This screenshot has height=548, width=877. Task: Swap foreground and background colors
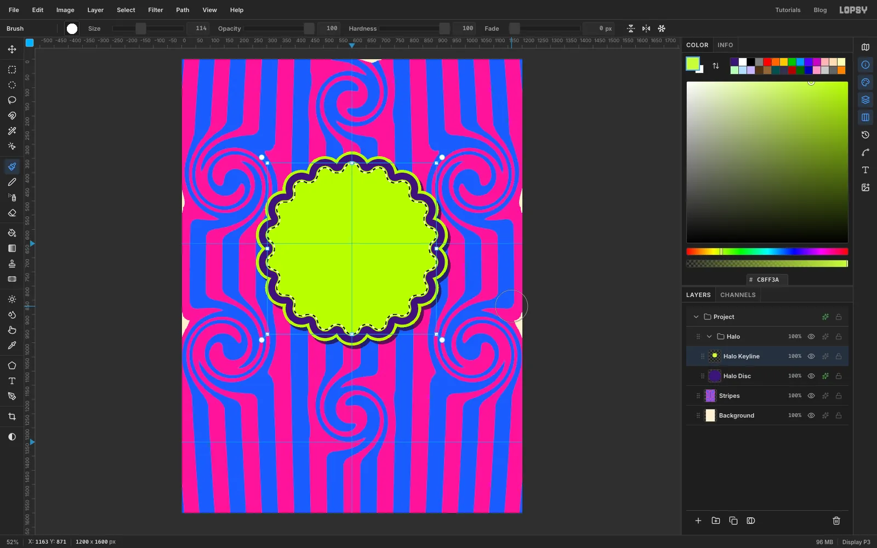716,66
